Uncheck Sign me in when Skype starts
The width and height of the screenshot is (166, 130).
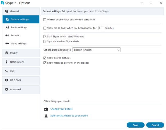click(x=45, y=41)
